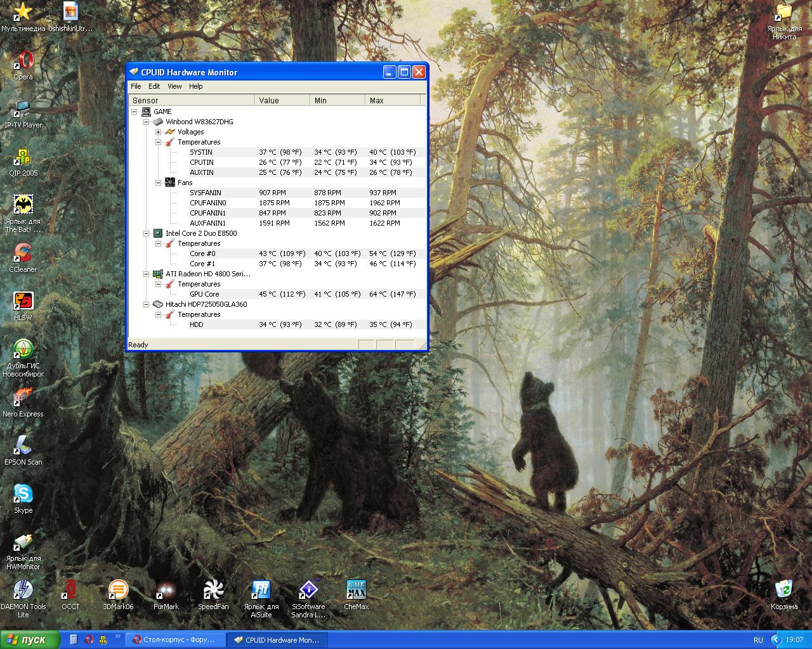Launch CheMax desktop icon
Image resolution: width=812 pixels, height=649 pixels.
coord(356,591)
